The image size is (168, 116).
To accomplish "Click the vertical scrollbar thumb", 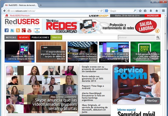I will [x=165, y=34].
